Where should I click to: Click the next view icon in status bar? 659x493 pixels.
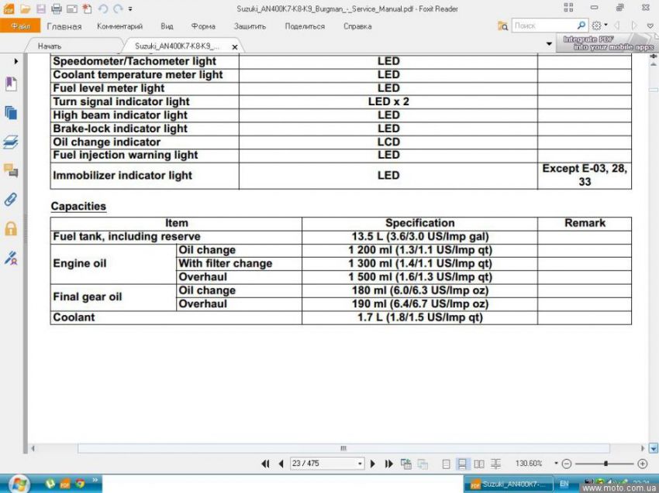[423, 464]
